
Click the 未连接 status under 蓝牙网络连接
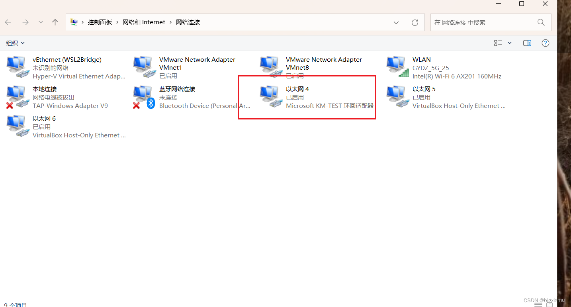click(168, 98)
